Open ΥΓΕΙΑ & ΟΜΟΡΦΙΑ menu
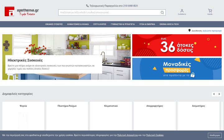The image size is (224, 140). (x=147, y=24)
